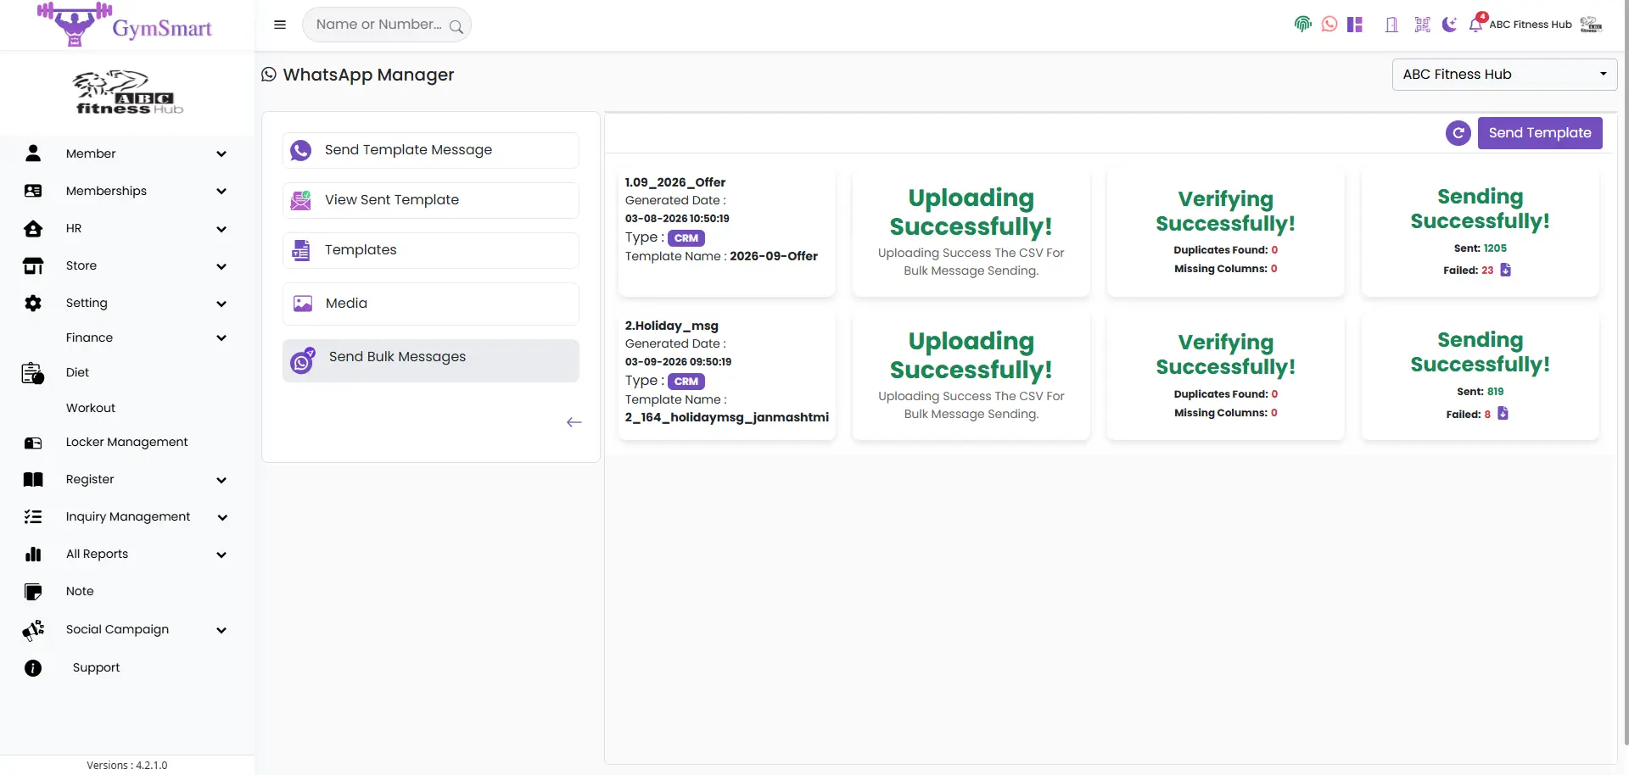
Task: Toggle dark mode with the moon icon
Action: 1449,25
